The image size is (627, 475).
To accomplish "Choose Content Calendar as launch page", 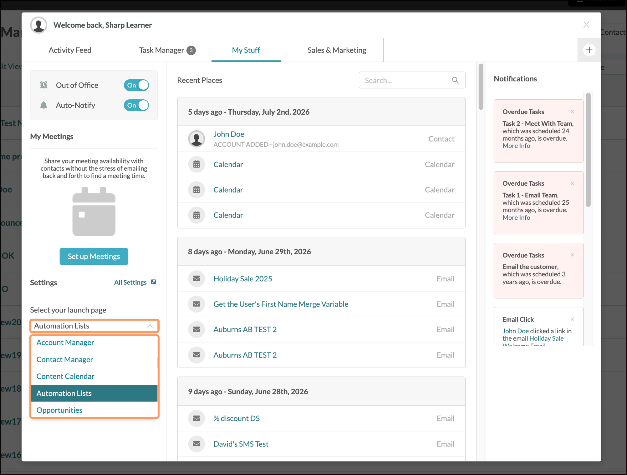I will 94,376.
